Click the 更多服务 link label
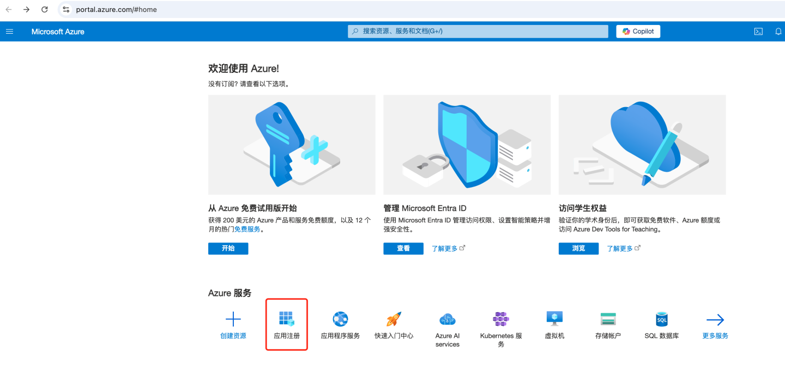785x366 pixels. [715, 336]
